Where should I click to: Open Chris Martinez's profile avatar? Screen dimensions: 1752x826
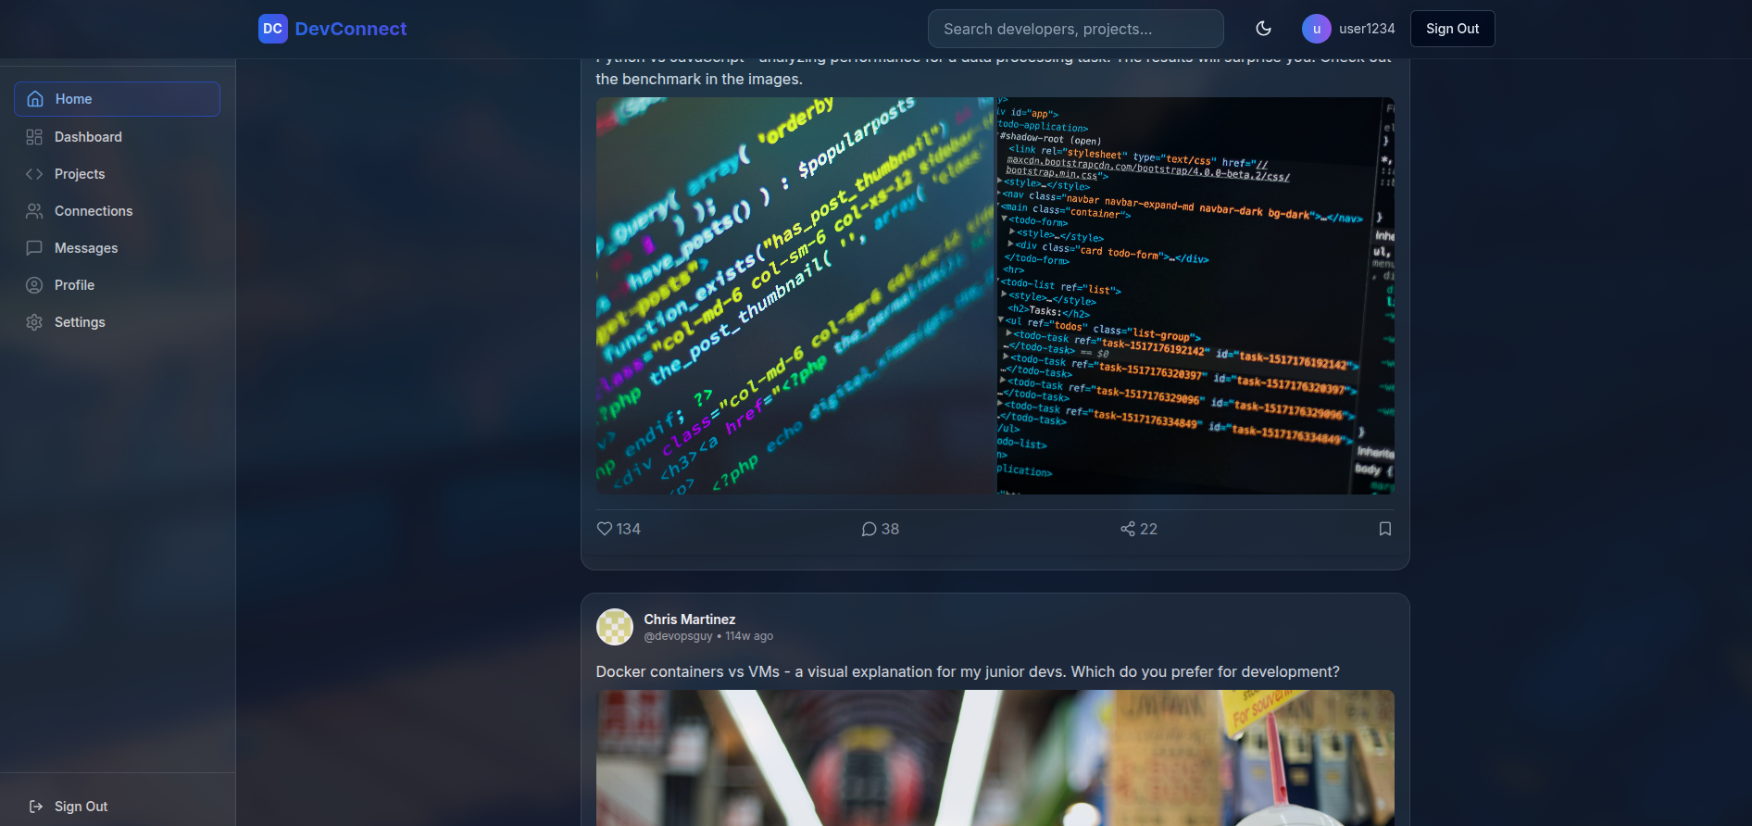(614, 627)
